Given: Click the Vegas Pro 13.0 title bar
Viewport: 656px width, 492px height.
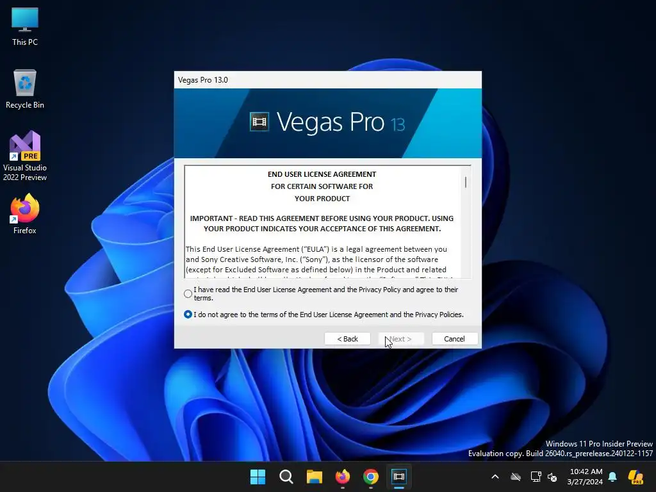Looking at the screenshot, I should coord(327,80).
